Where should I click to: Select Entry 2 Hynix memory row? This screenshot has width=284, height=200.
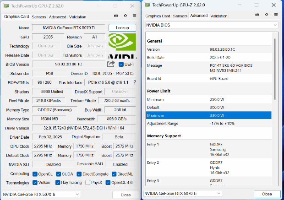(209, 168)
